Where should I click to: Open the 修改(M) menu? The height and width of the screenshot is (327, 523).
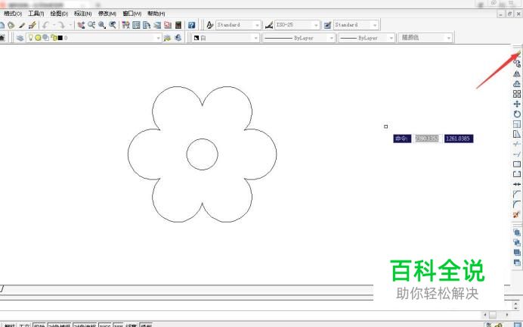pos(107,14)
